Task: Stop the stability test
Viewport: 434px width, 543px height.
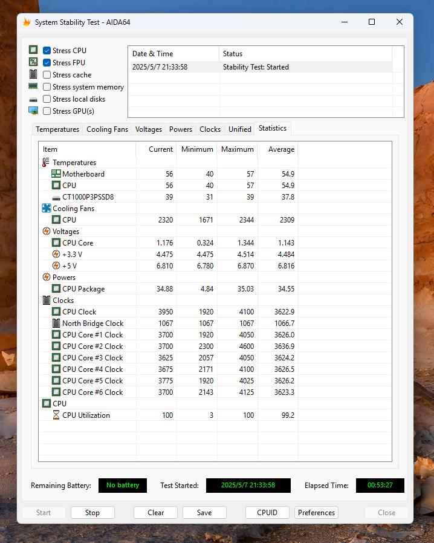Action: [x=92, y=513]
